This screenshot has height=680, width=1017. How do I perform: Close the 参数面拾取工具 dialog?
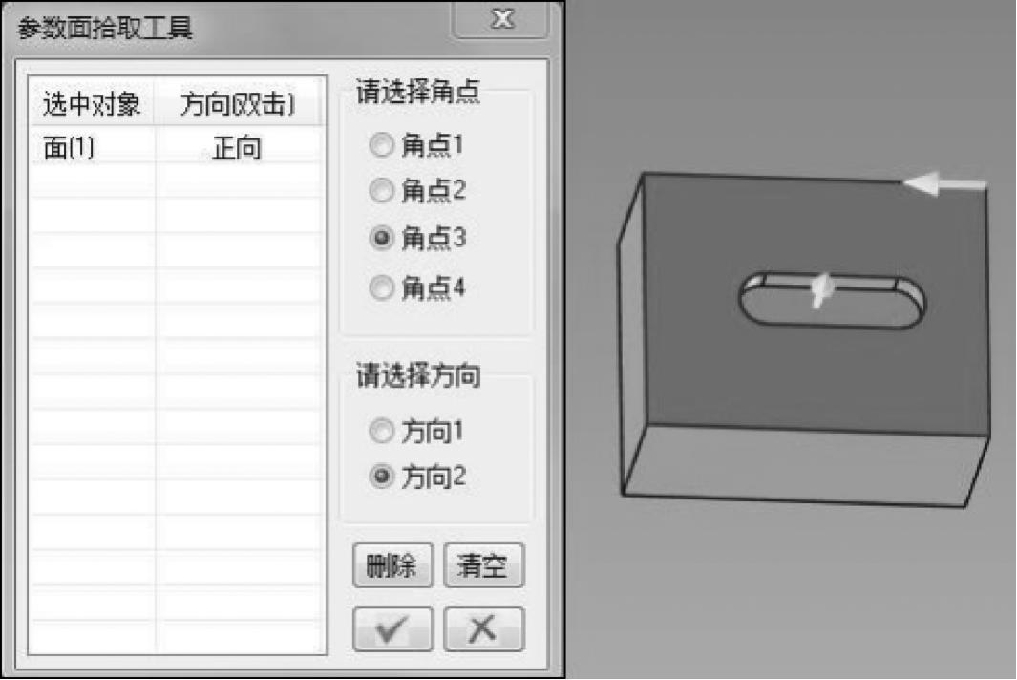click(x=502, y=18)
